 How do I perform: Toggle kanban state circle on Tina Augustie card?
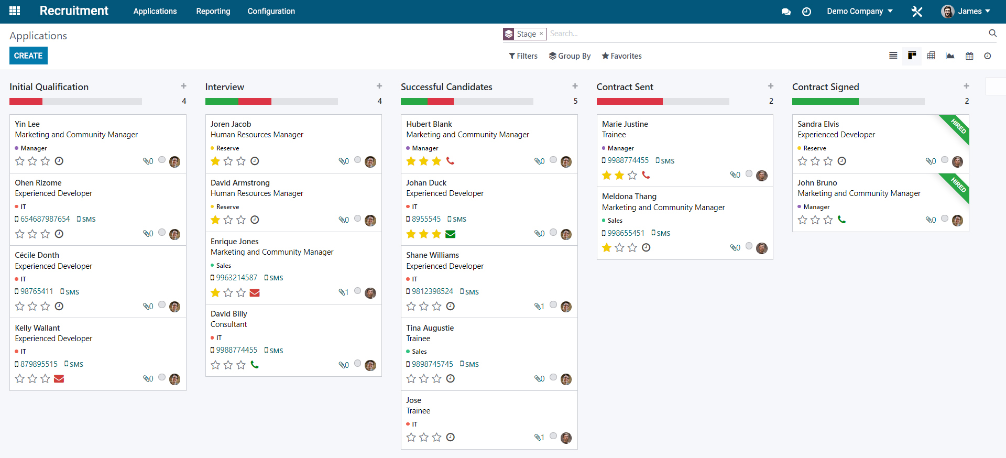[553, 377]
